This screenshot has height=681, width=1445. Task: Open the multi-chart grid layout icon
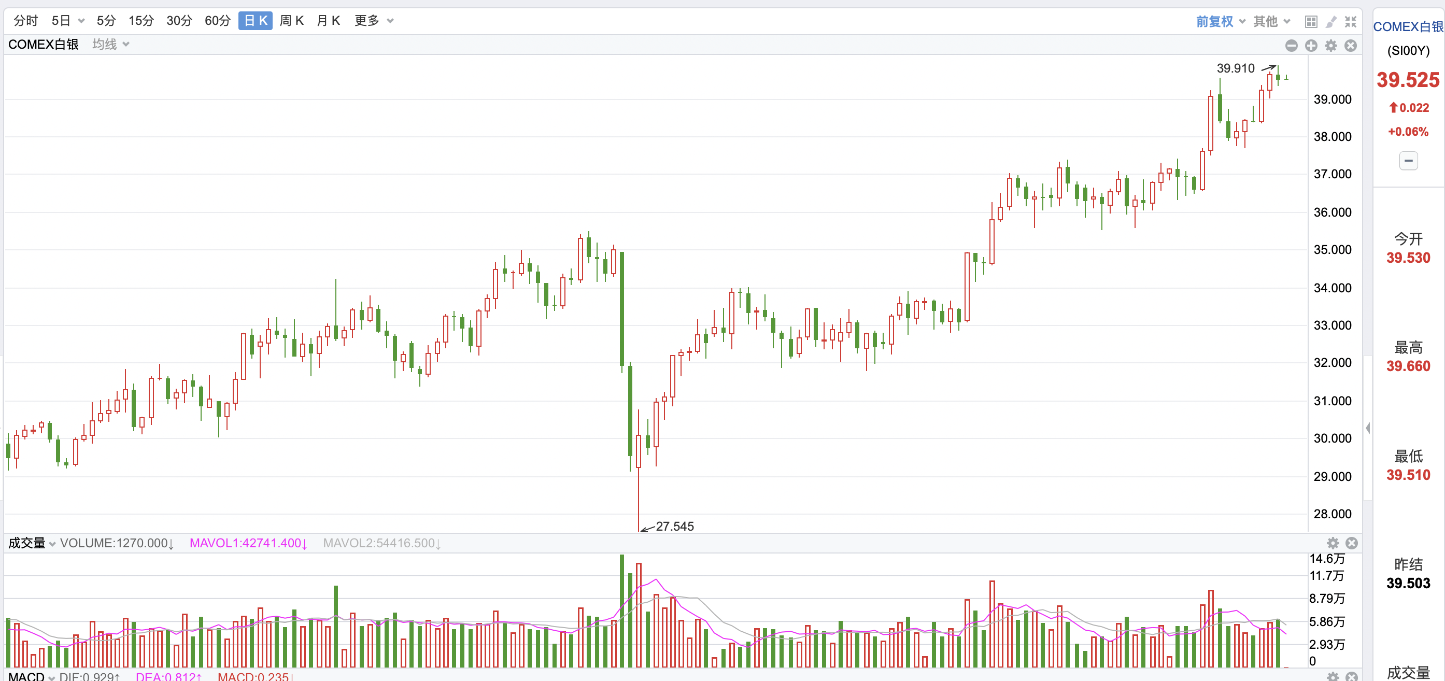(1311, 22)
